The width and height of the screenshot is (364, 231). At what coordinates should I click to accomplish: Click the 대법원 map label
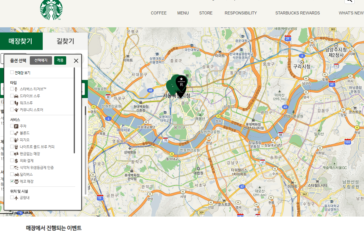pos(198,173)
